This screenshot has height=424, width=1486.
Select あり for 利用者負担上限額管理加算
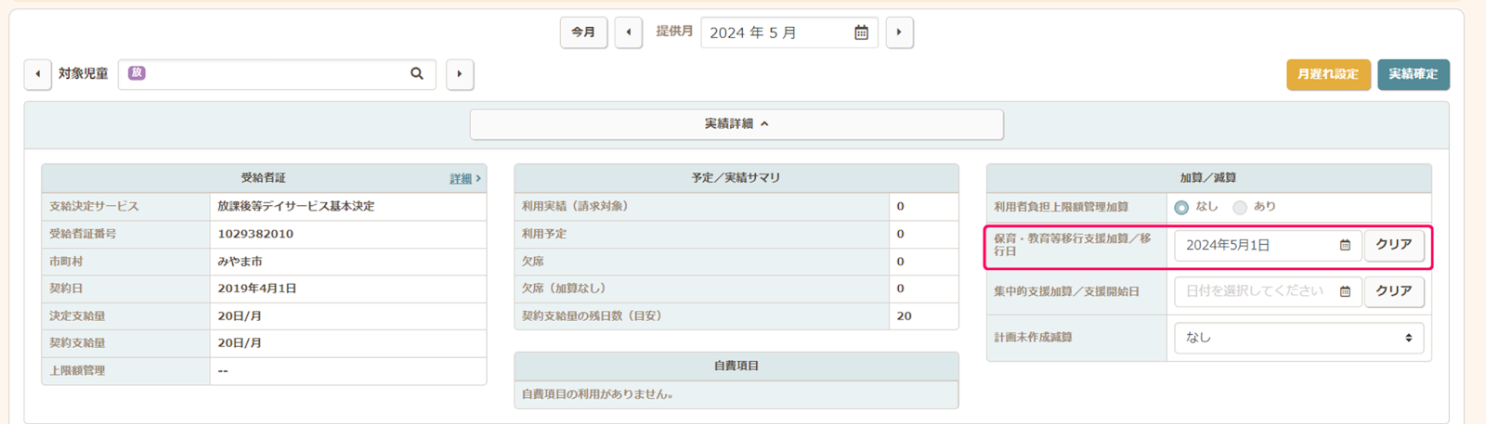[1240, 207]
